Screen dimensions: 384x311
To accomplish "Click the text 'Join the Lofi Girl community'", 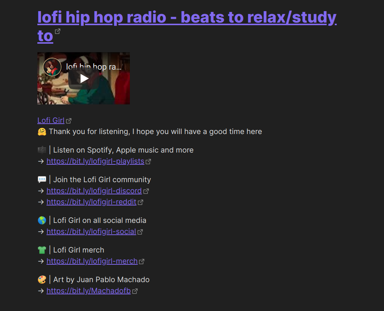I will [102, 180].
